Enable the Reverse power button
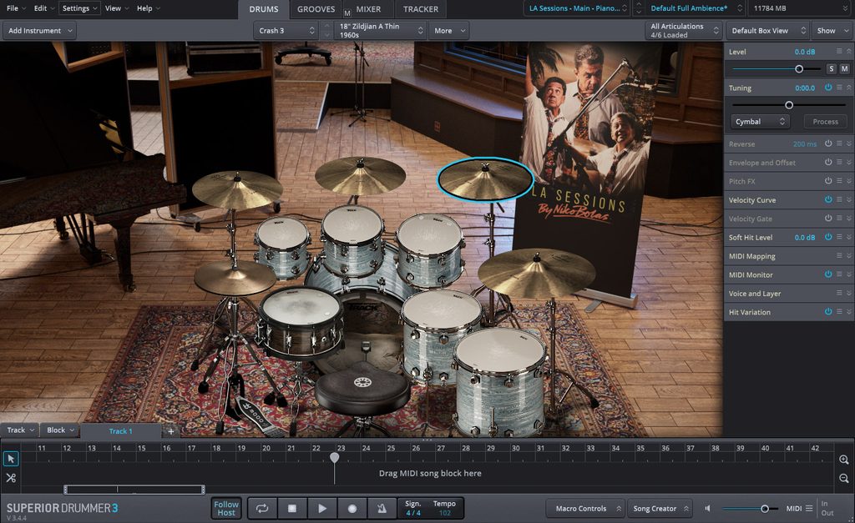855x523 pixels. point(828,143)
